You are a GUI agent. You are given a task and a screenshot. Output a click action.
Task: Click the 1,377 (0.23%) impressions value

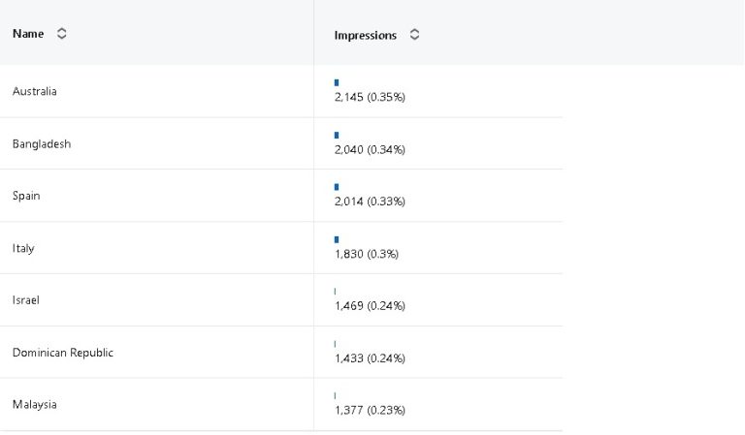click(370, 411)
